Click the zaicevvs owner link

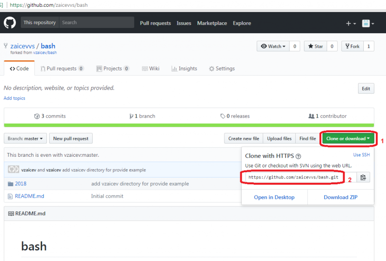click(23, 46)
